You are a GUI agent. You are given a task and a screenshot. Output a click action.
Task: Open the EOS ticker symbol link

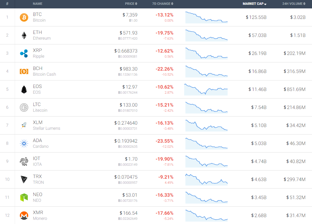(x=37, y=86)
